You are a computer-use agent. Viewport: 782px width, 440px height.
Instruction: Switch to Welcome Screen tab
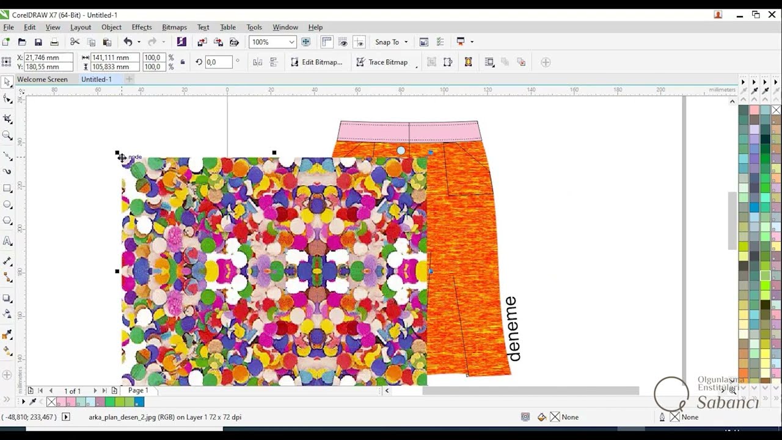pyautogui.click(x=42, y=79)
